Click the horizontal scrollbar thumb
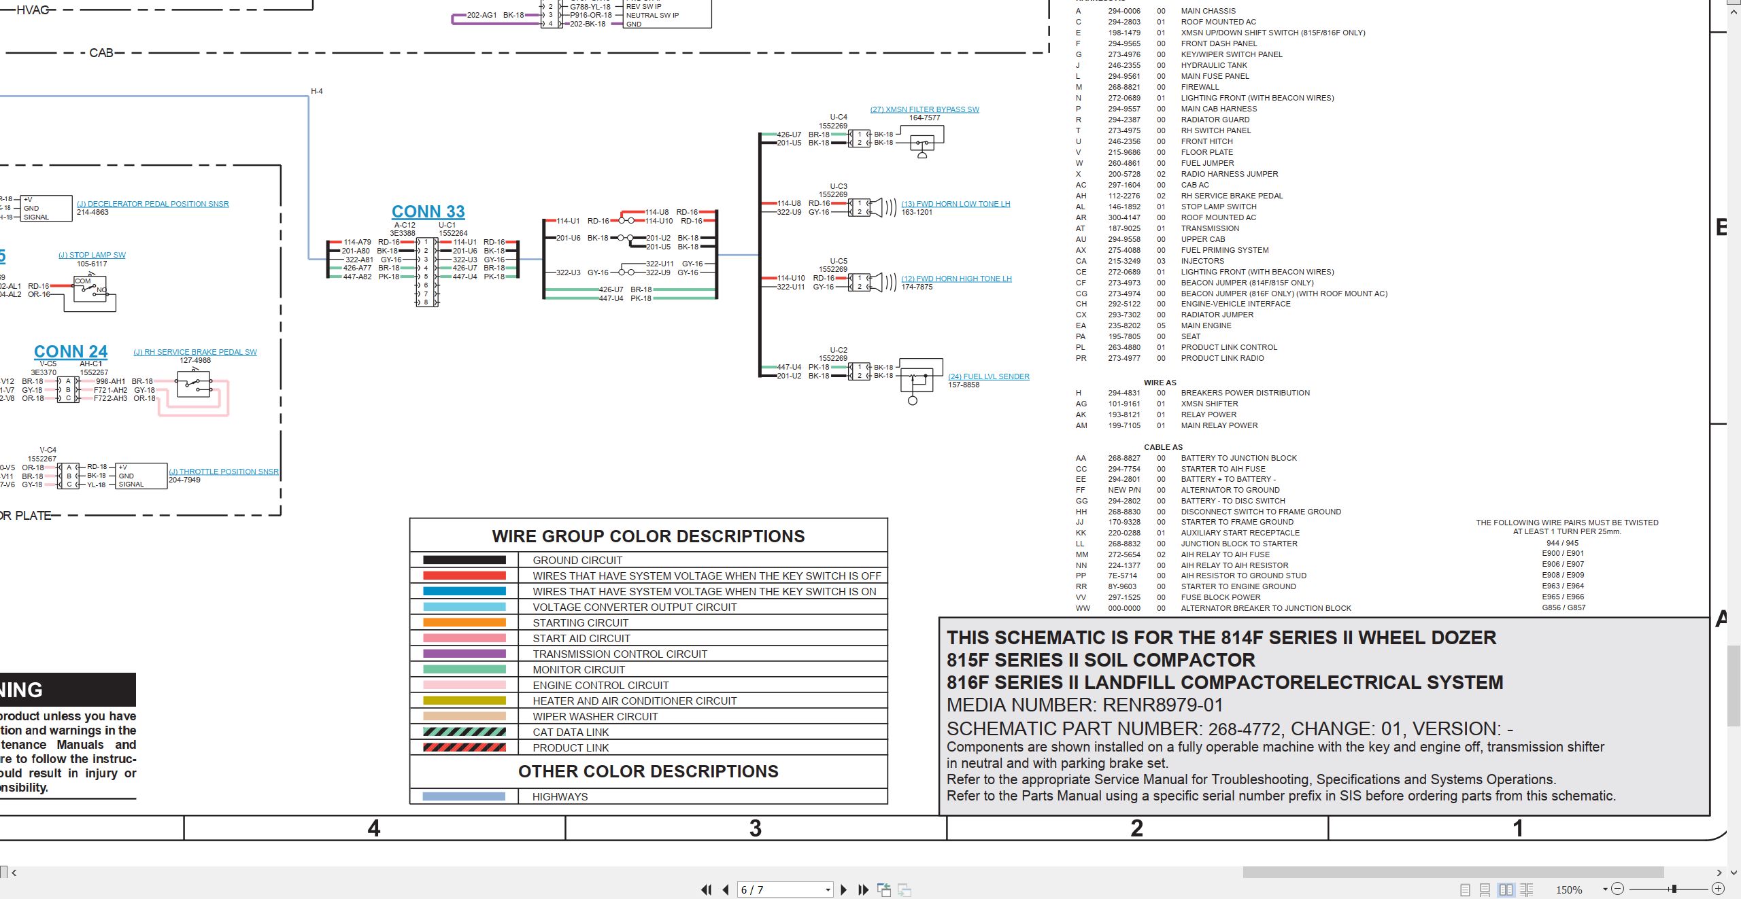 click(1453, 872)
